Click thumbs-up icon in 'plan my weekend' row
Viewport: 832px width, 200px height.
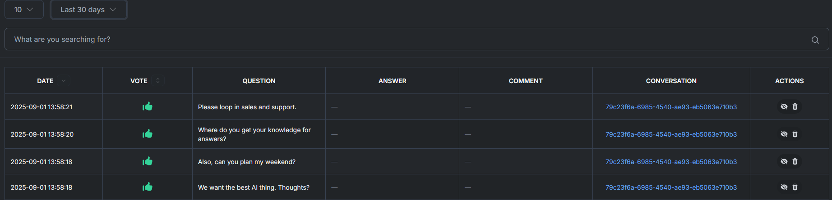(148, 161)
